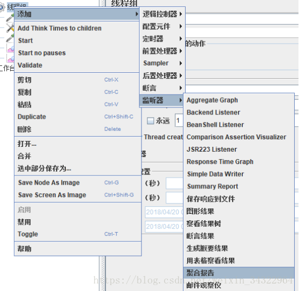
Task: Choose 选中部分保存为... entry
Action: [78, 168]
